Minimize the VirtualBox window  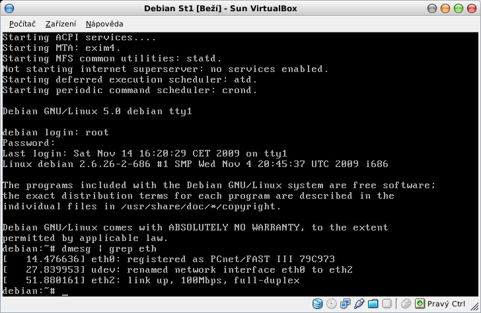444,8
